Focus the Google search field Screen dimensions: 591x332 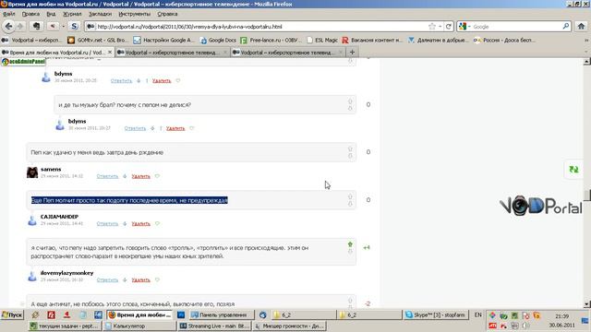[x=516, y=27]
